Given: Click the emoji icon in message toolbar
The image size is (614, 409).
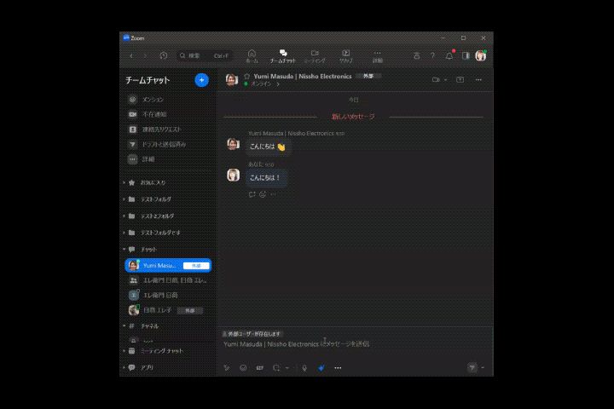Looking at the screenshot, I should (x=243, y=367).
